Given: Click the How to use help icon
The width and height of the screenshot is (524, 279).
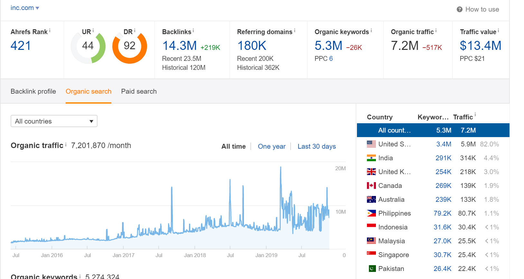Looking at the screenshot, I should pyautogui.click(x=460, y=9).
